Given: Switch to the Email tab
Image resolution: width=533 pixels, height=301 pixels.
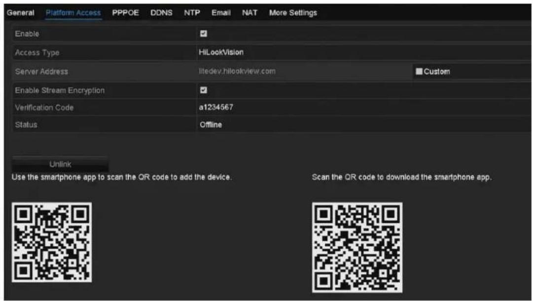Looking at the screenshot, I should click(221, 13).
